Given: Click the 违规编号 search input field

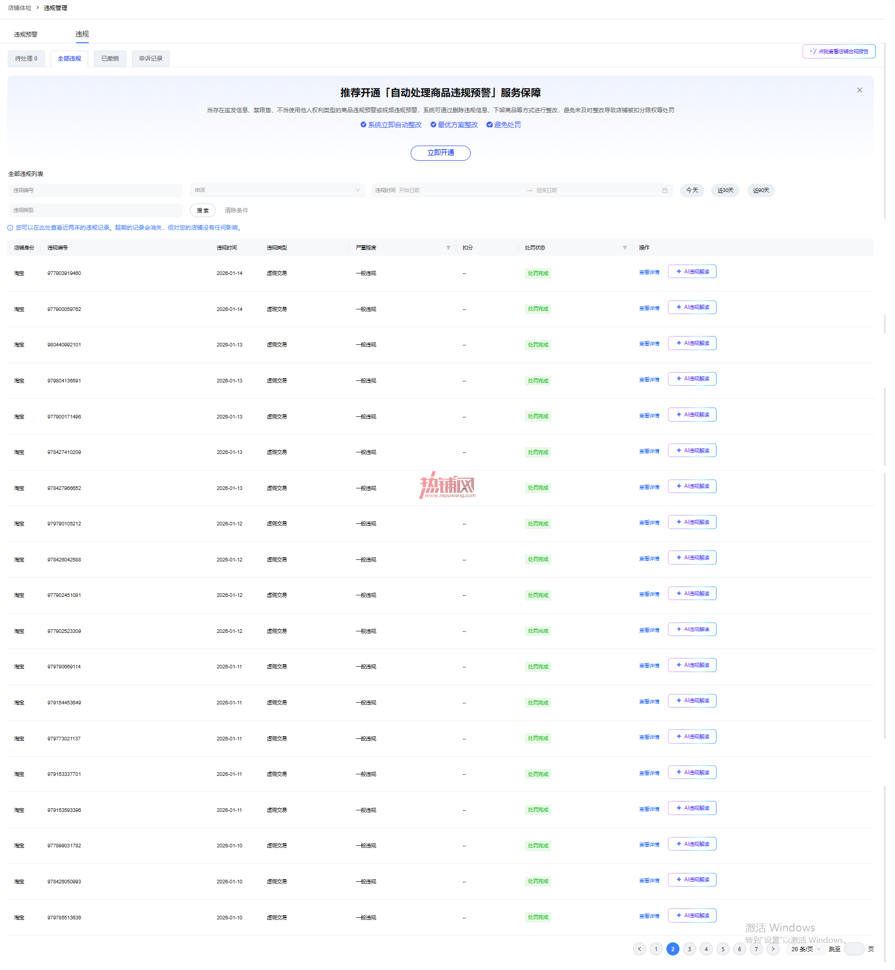Looking at the screenshot, I should (x=96, y=190).
